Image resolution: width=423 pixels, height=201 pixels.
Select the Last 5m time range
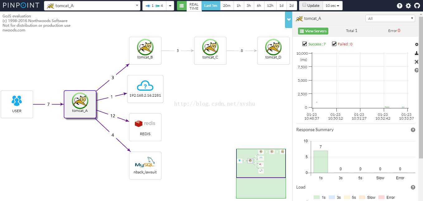coord(211,6)
